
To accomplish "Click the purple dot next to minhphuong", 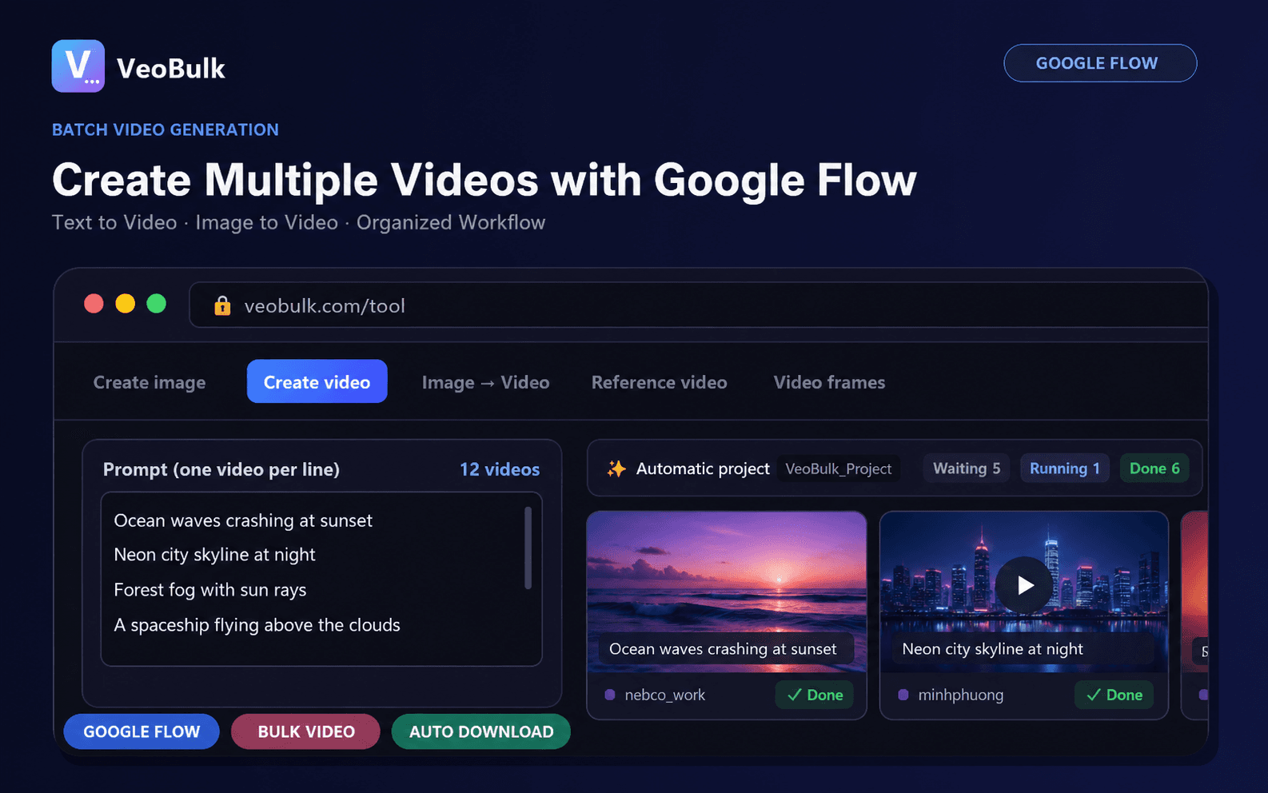I will pyautogui.click(x=903, y=695).
